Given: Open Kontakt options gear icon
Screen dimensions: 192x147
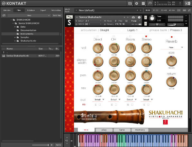Looking at the screenshot, I should (137, 4).
